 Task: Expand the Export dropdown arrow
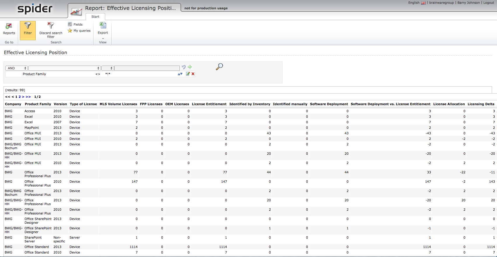(x=103, y=38)
